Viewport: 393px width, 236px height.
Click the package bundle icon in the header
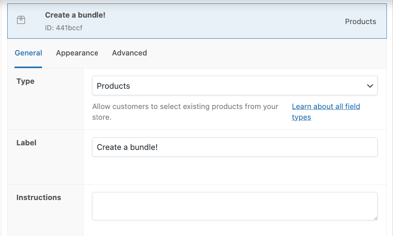21,20
